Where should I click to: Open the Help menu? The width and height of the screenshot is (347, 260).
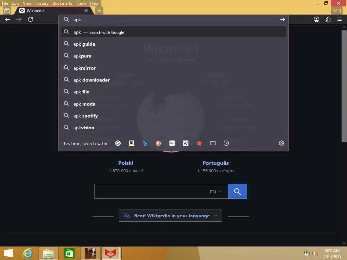point(94,3)
